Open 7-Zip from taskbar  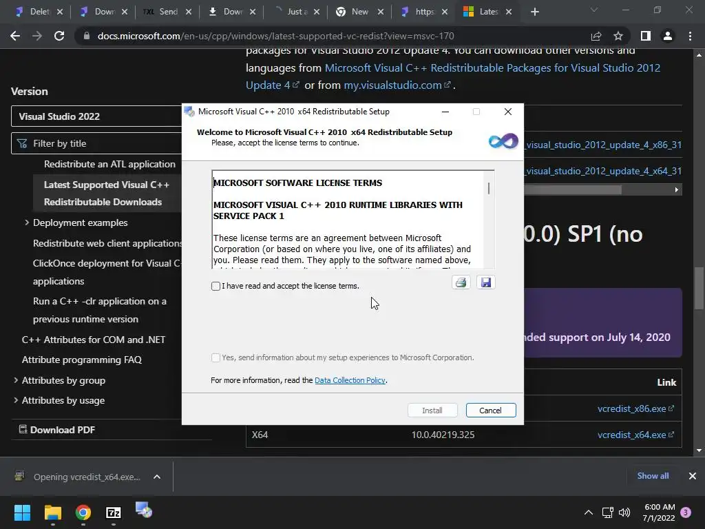[x=114, y=512]
